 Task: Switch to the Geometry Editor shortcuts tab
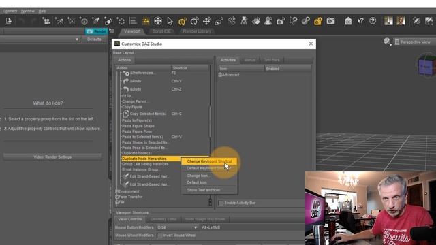coord(163,219)
